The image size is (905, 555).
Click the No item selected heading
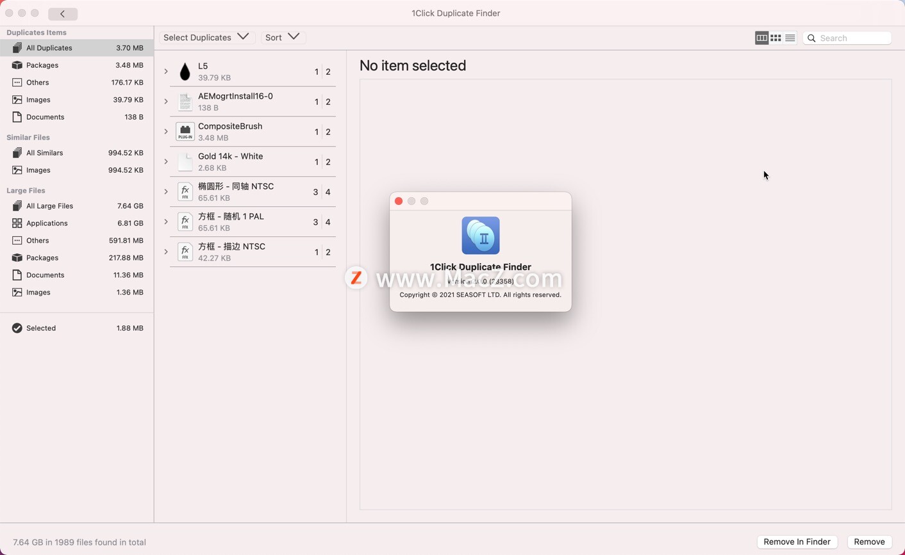413,65
